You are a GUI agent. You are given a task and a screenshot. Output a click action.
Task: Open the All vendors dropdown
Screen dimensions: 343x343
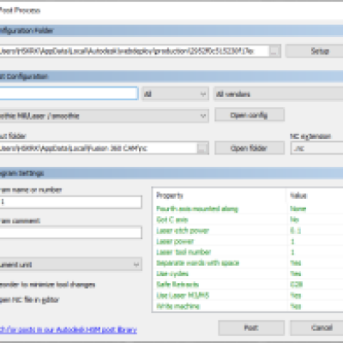[278, 93]
